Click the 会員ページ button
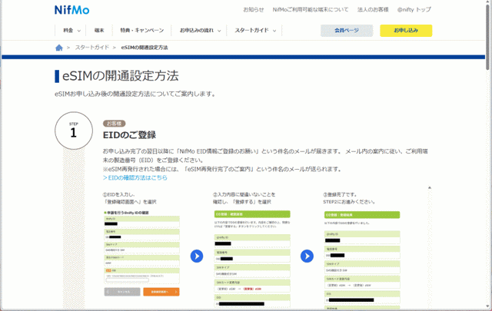The image size is (492, 311). [347, 31]
